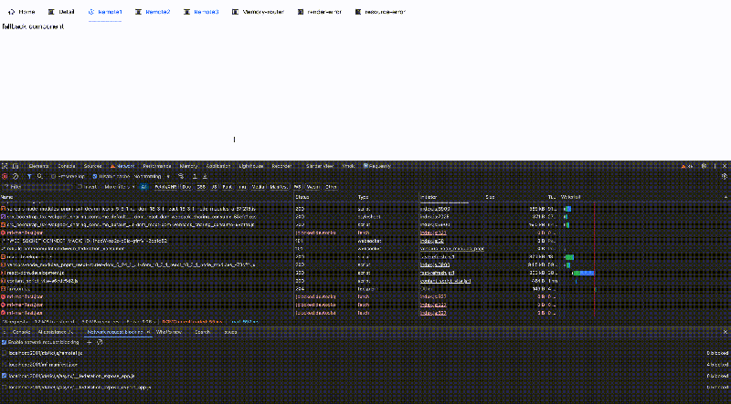This screenshot has height=404, width=731.
Task: Open the Issues tab in the drawer
Action: [231, 332]
